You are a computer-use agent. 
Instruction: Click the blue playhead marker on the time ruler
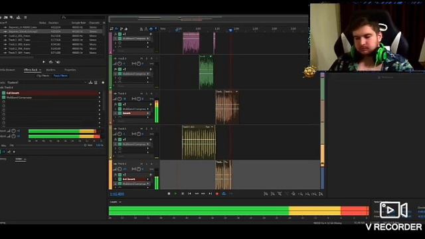tap(230, 30)
